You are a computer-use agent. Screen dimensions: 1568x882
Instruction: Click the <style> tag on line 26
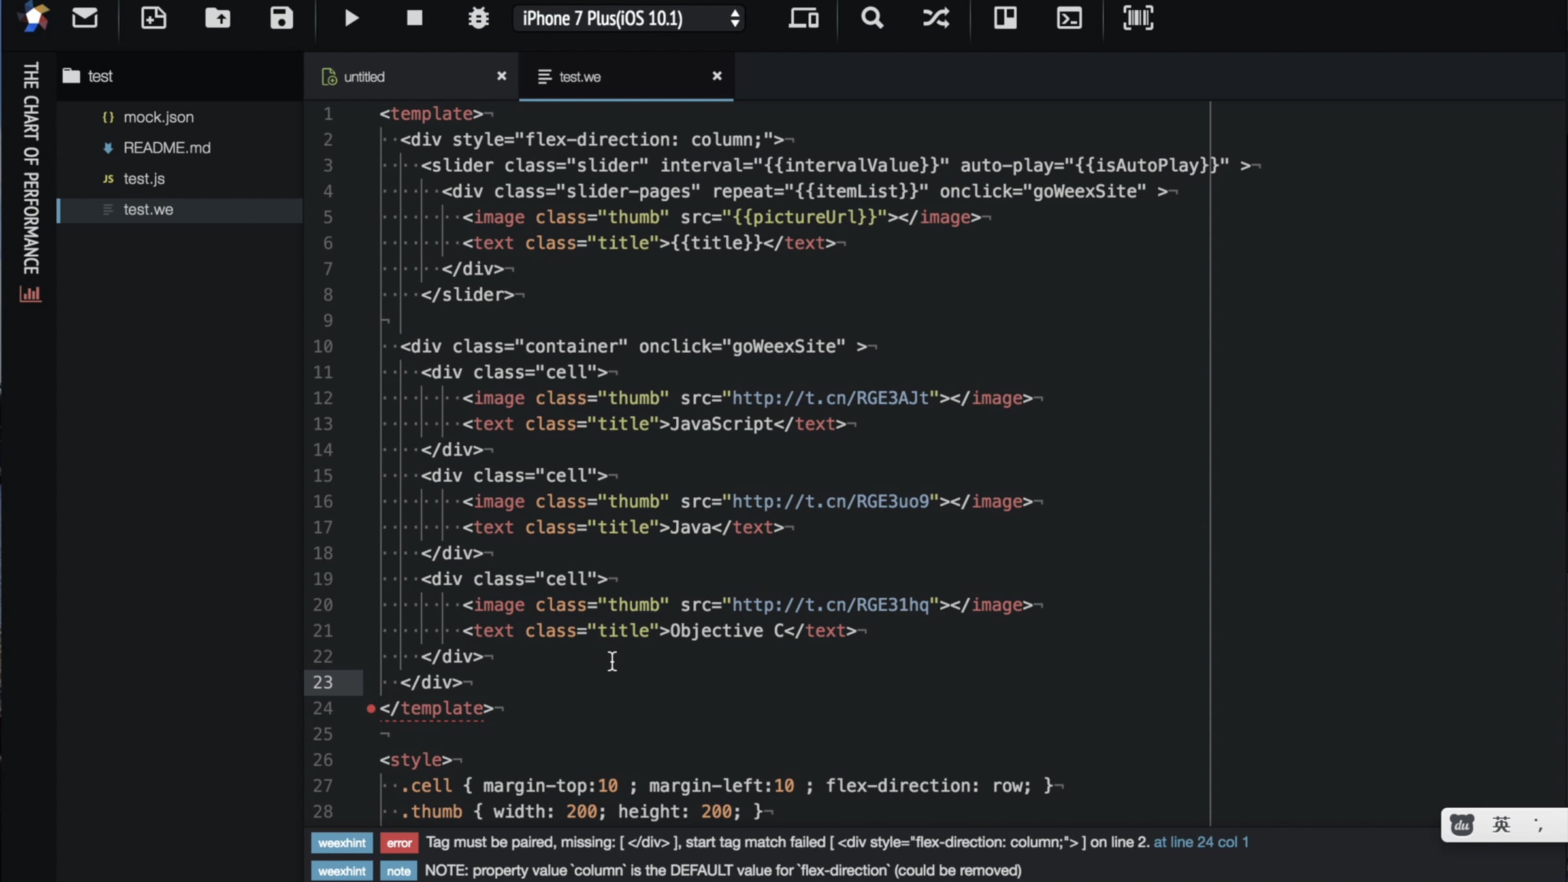(416, 760)
